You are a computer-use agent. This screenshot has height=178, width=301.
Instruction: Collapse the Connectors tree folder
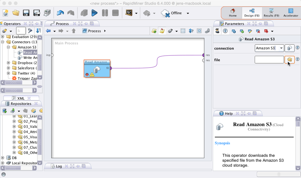(x=3, y=42)
